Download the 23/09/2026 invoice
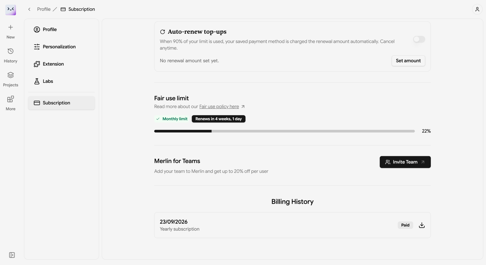The image size is (486, 265). [422, 225]
